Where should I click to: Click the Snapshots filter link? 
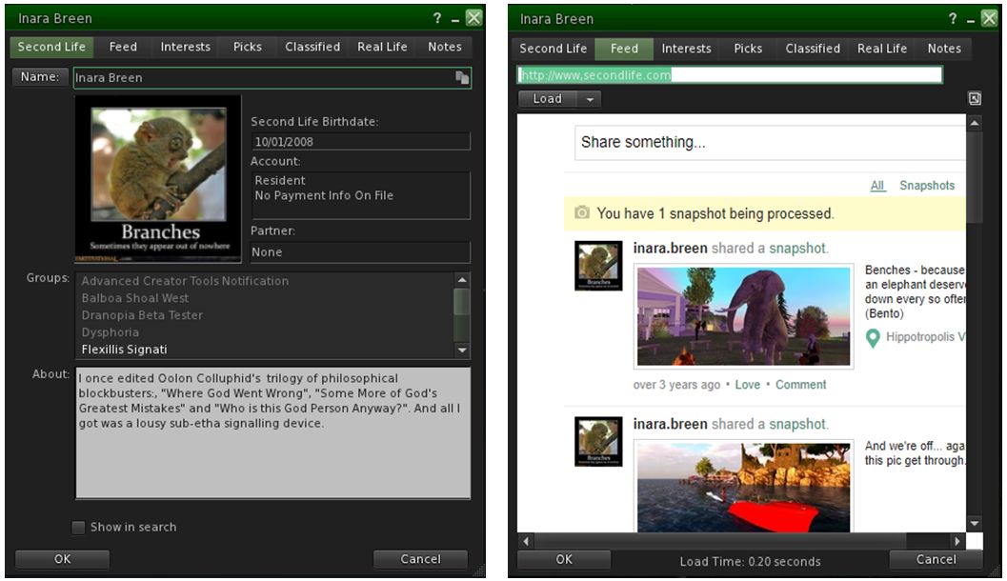click(926, 186)
